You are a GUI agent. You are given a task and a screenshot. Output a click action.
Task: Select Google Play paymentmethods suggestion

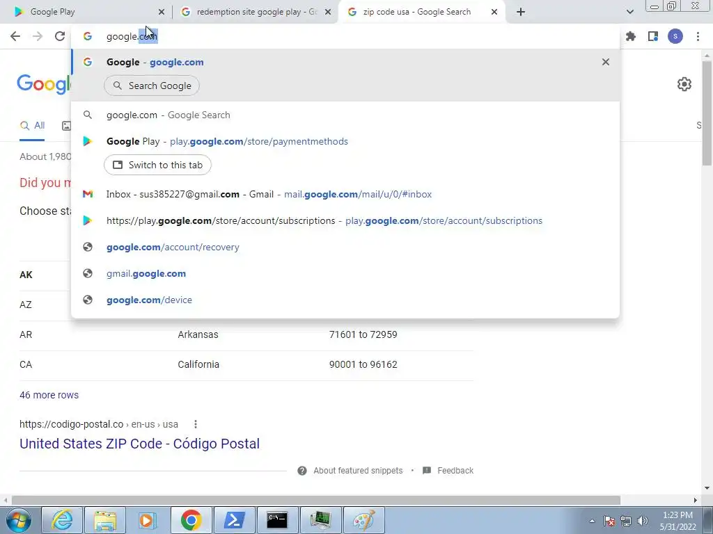coord(345,141)
